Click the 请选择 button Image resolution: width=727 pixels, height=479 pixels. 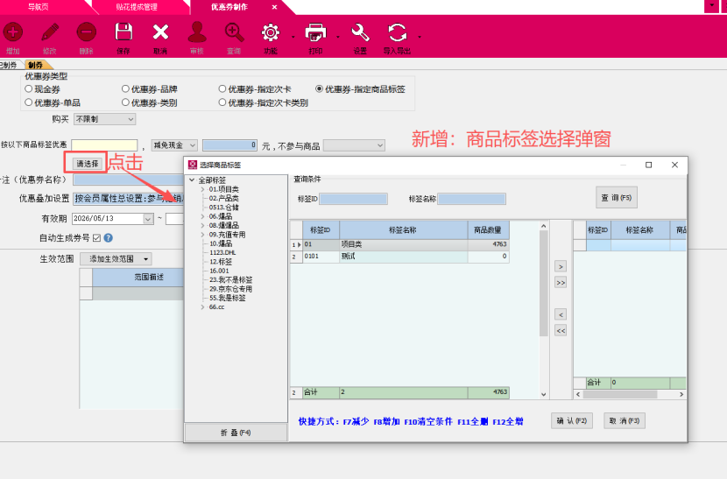click(88, 164)
